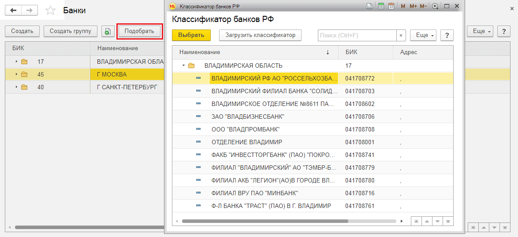Select ФИЛИАЛ ВРУ ПАО "МИНБАНК" row

click(x=313, y=193)
